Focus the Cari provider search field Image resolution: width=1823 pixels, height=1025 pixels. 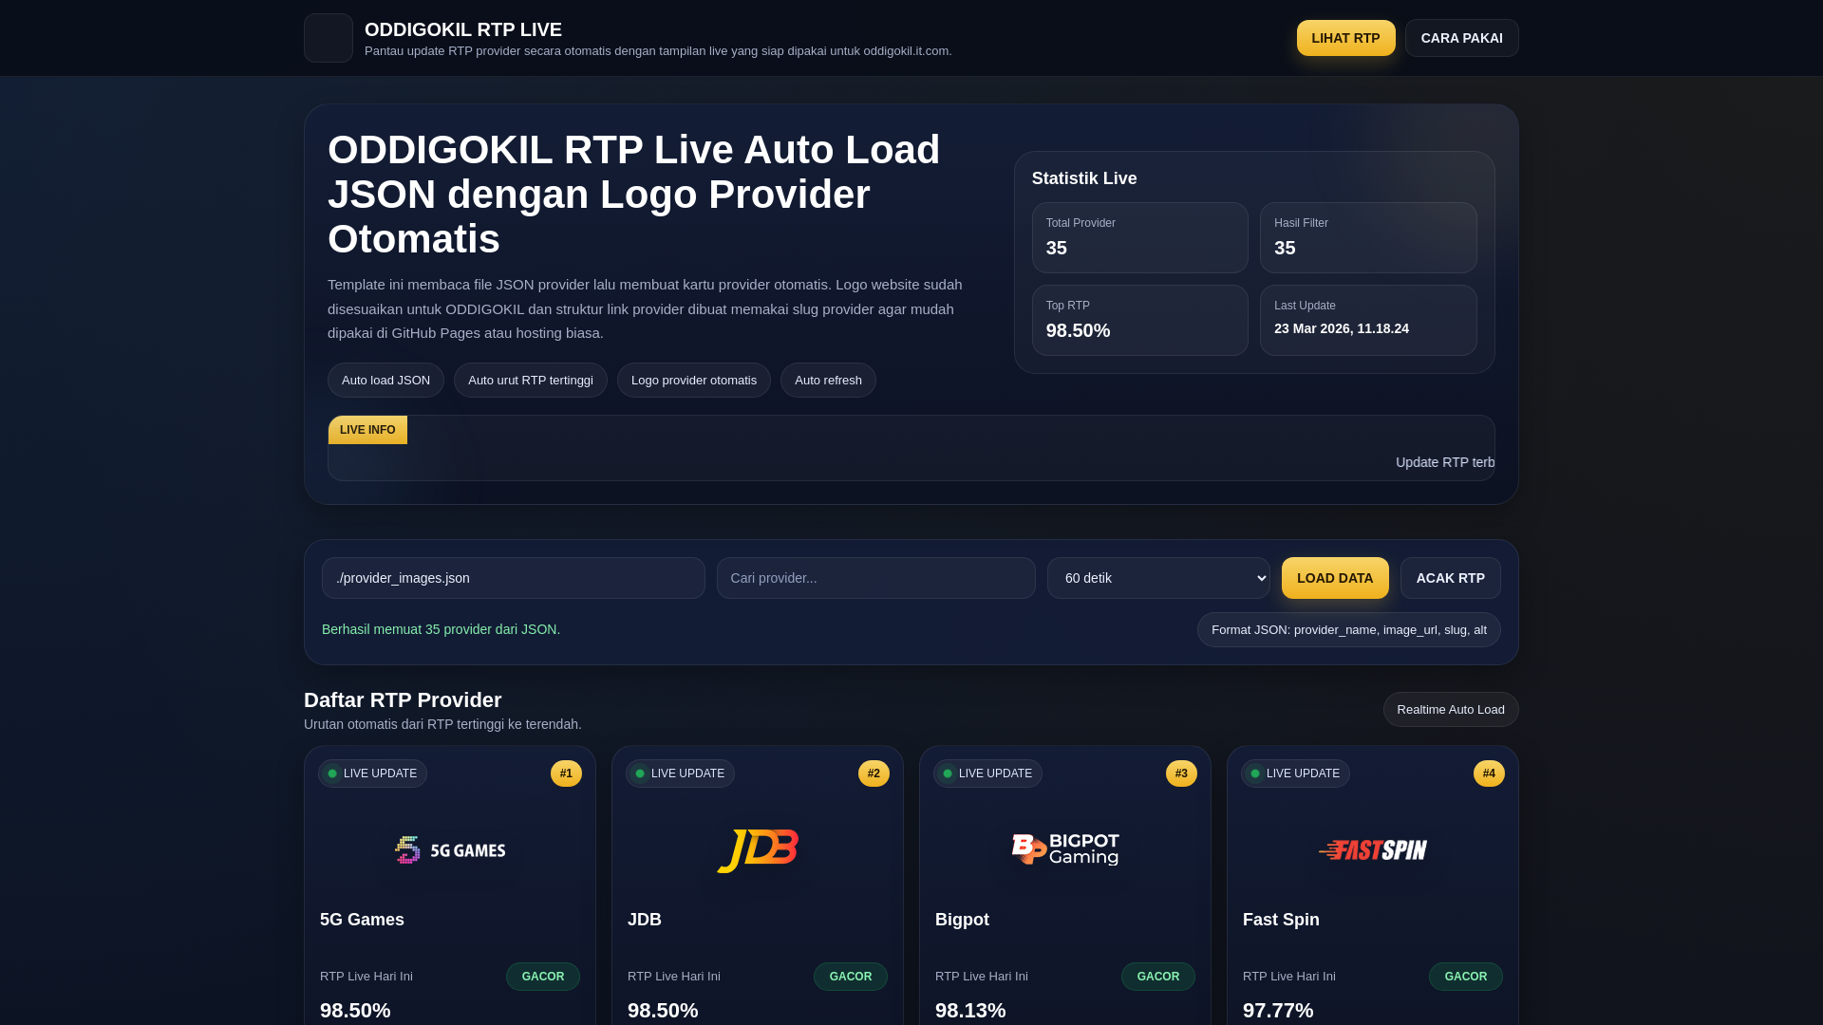tap(876, 578)
